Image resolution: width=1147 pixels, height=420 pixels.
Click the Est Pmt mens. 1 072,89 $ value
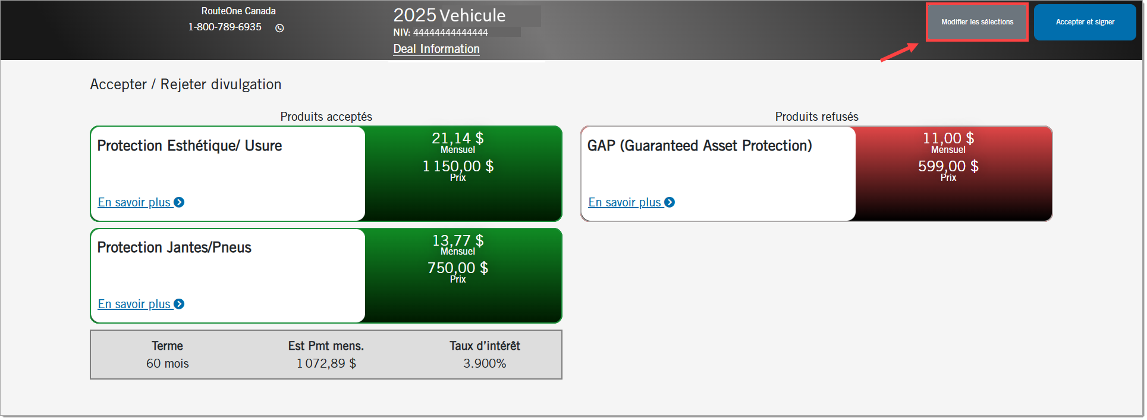(x=326, y=363)
